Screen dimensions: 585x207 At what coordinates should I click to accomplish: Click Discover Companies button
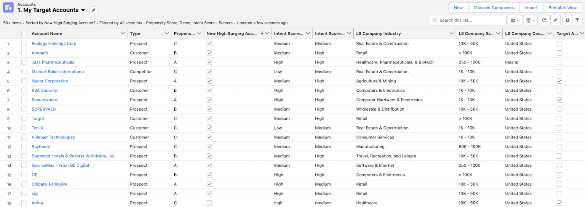(493, 7)
